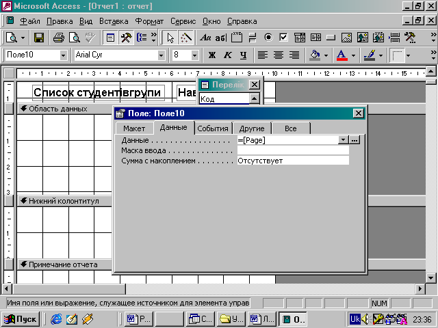
Task: Open the Файл menu
Action: (x=30, y=21)
